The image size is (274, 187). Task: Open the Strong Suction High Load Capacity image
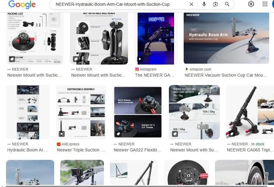coord(194,112)
